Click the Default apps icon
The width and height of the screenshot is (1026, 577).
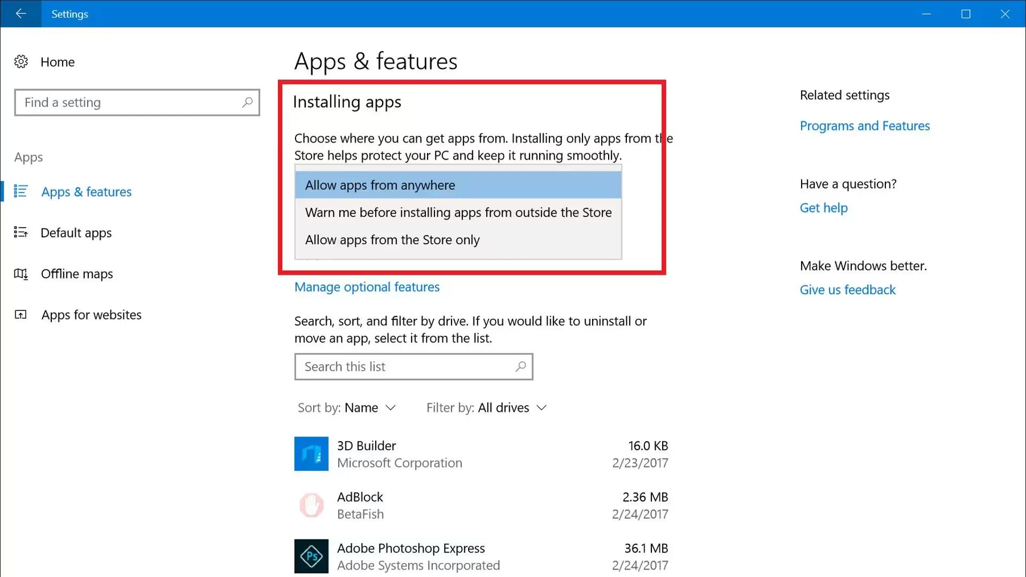point(20,232)
